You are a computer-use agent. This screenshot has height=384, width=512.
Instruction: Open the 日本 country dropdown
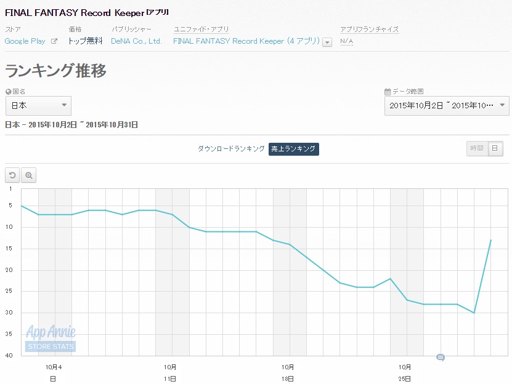pyautogui.click(x=39, y=105)
